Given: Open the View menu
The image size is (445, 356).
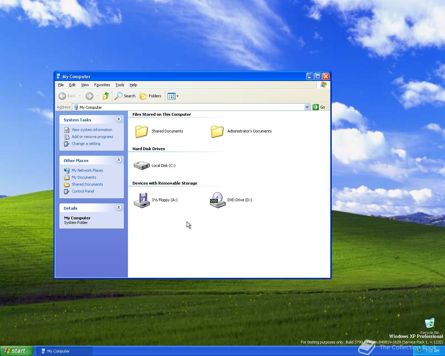Looking at the screenshot, I should click(x=85, y=85).
